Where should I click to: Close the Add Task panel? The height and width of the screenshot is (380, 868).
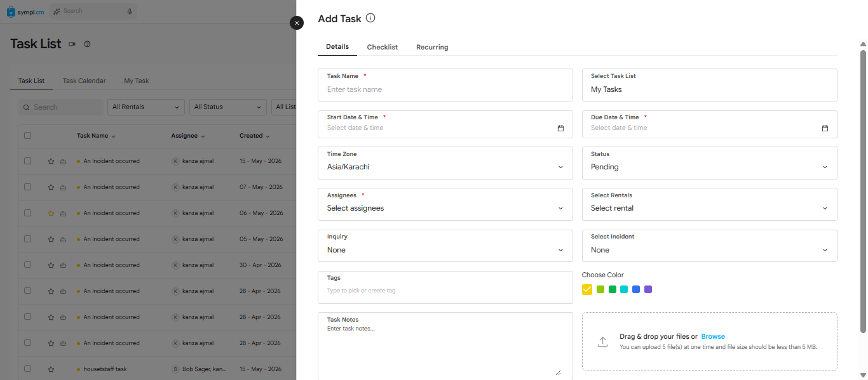[x=297, y=23]
